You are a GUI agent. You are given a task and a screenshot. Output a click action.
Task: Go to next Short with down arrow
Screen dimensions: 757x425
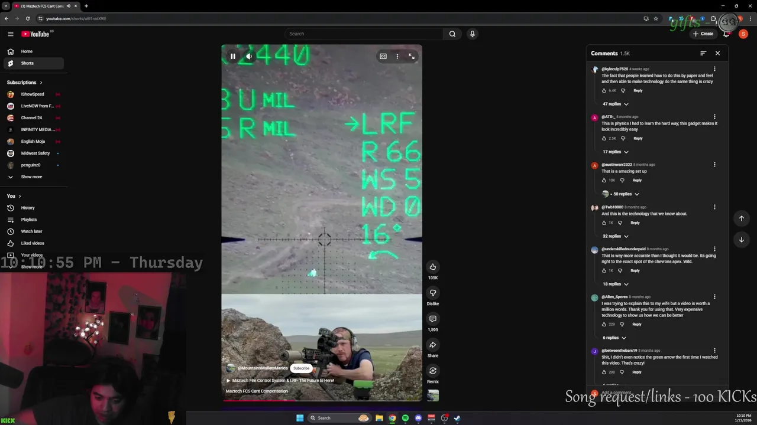pyautogui.click(x=742, y=240)
